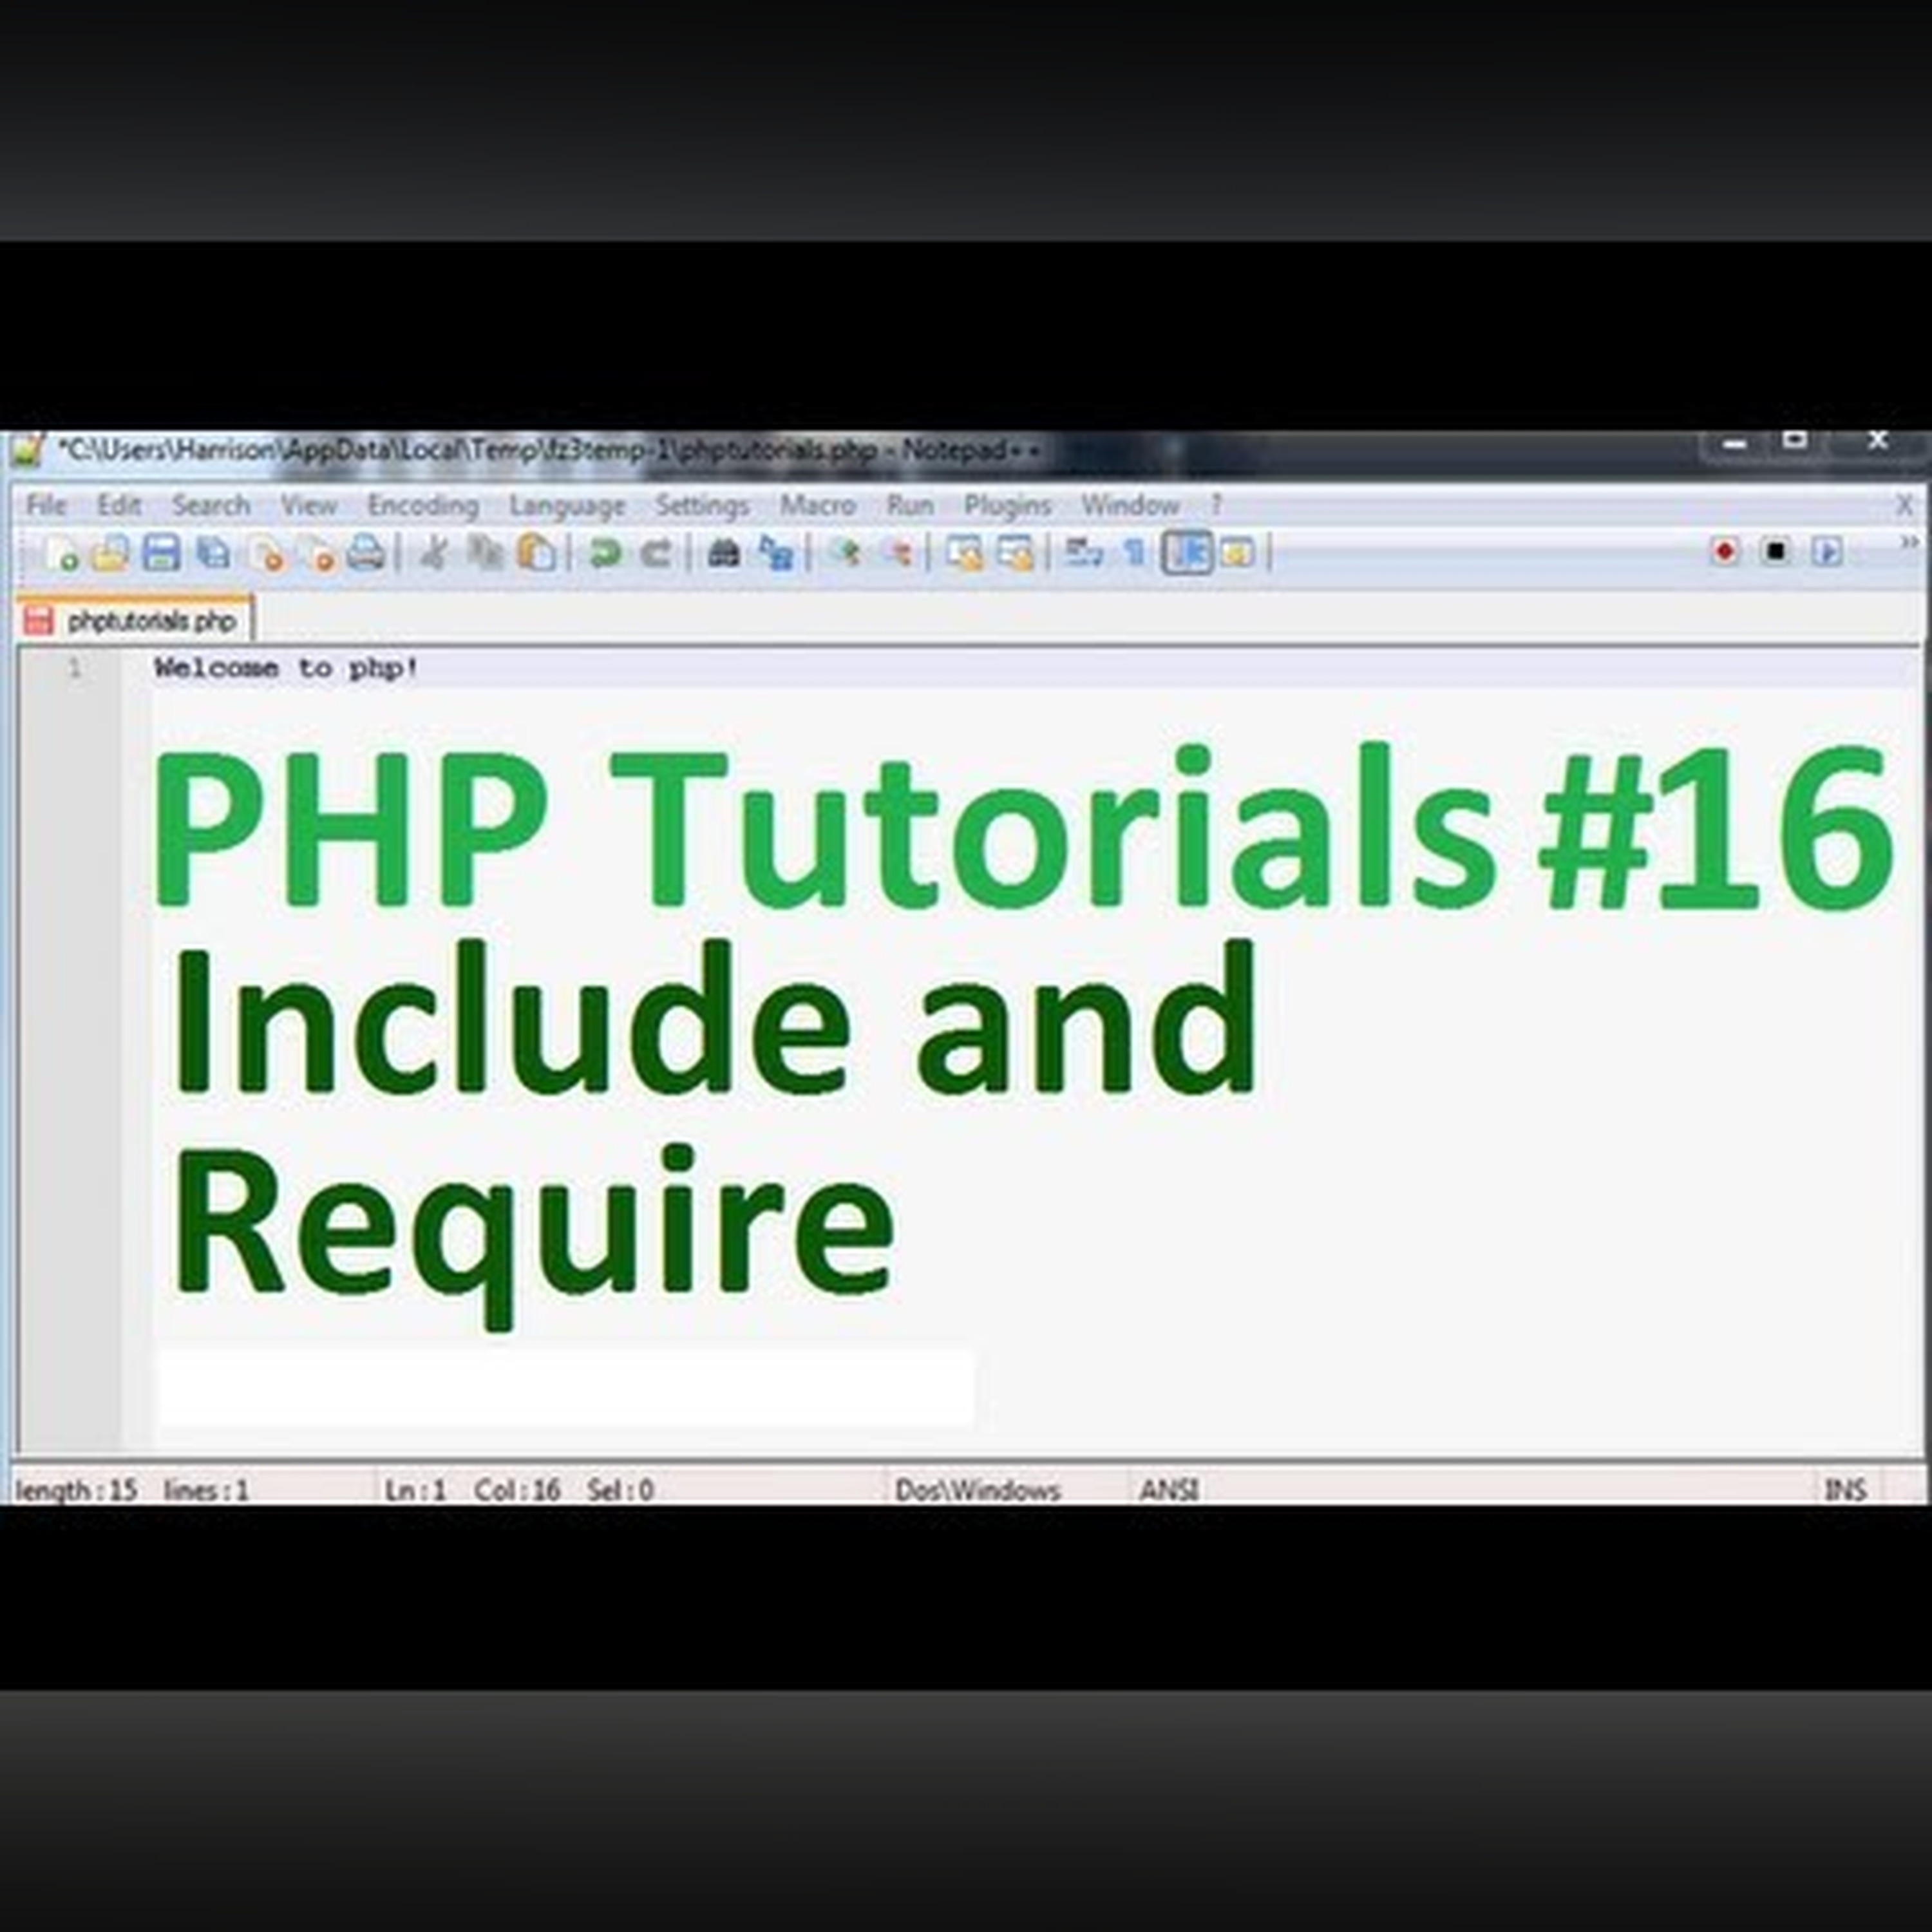Open the View menu
Image resolution: width=1932 pixels, height=1932 pixels.
[x=308, y=505]
